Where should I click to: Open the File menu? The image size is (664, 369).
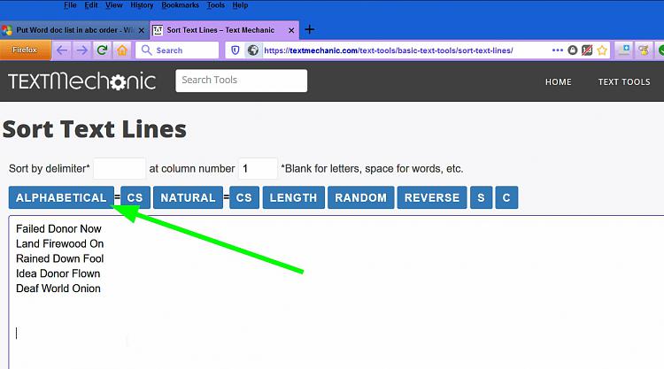[70, 5]
